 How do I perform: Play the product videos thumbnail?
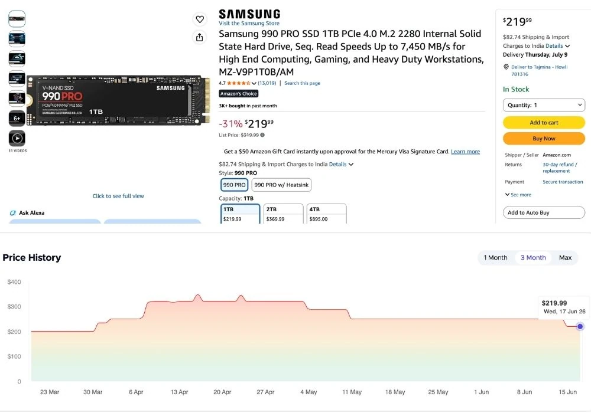17,138
